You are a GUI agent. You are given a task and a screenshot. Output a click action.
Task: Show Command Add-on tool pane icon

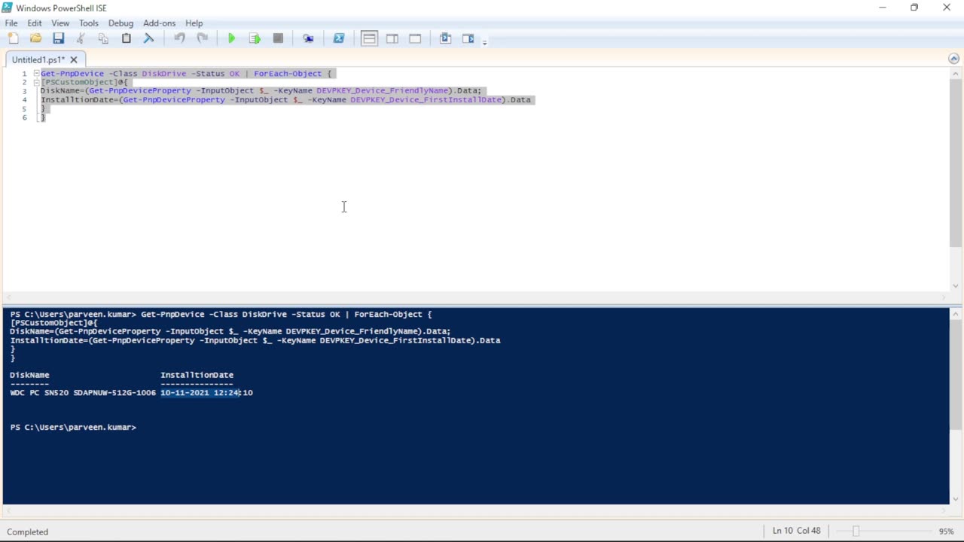click(468, 38)
